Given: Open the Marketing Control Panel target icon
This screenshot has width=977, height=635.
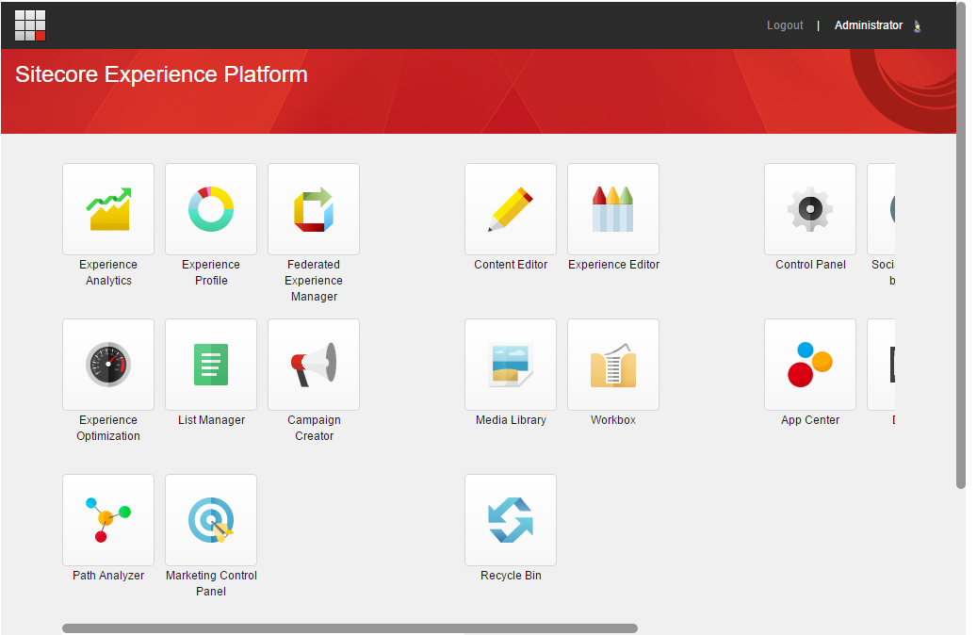Looking at the screenshot, I should tap(211, 520).
